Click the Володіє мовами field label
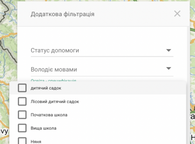This screenshot has width=195, height=144. click(x=54, y=70)
